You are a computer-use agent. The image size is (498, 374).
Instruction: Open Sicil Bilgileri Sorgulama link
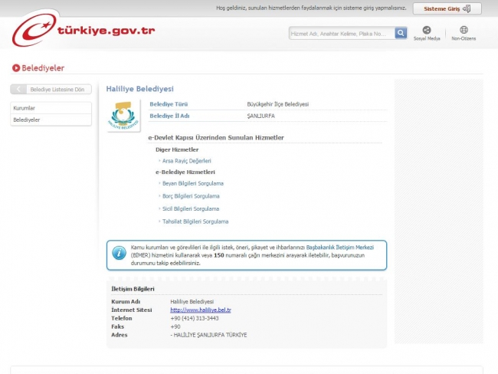coord(191,208)
